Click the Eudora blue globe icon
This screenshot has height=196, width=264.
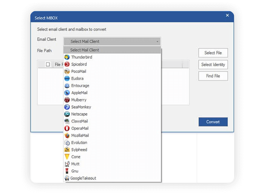click(67, 78)
